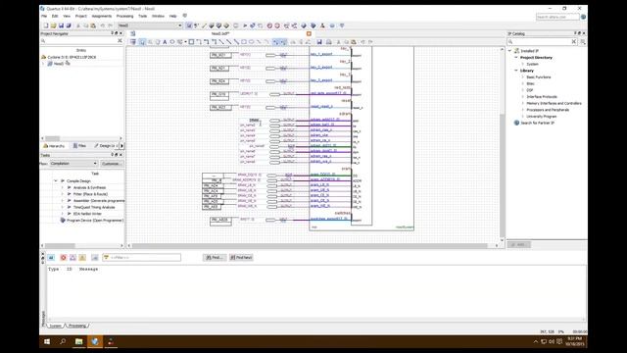Viewport: 627px width, 353px height.
Task: Expand the Fitter (Place & Route) task
Action: pyautogui.click(x=63, y=194)
